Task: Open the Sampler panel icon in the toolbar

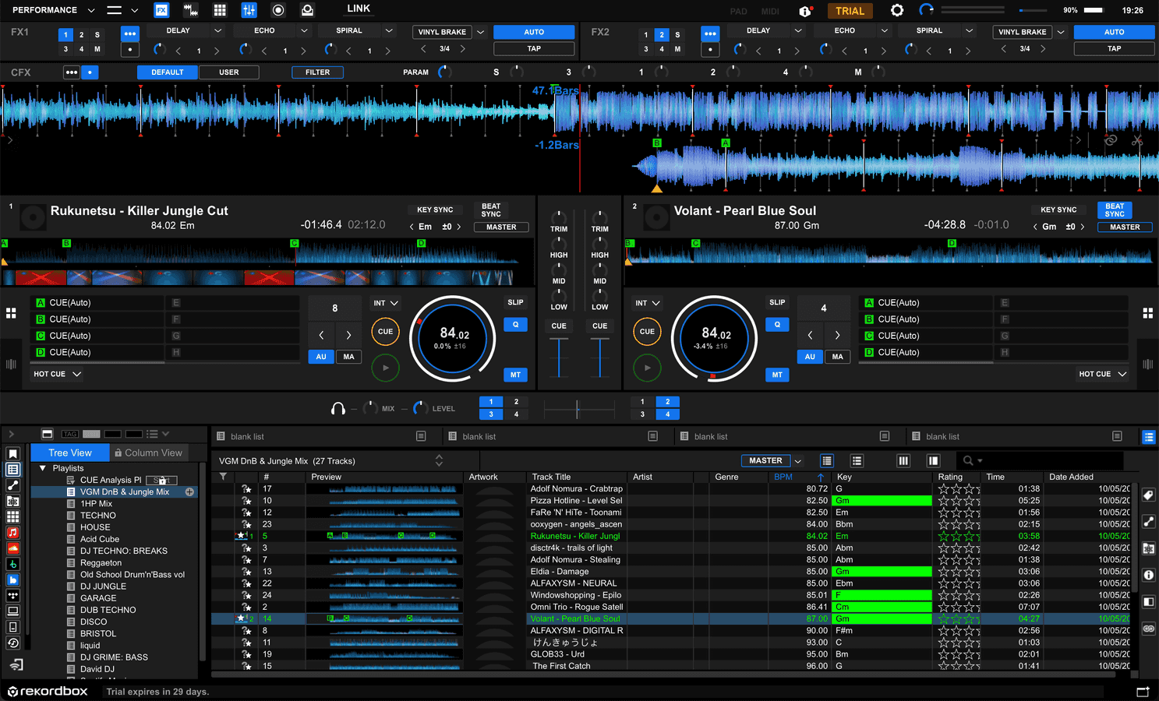Action: 221,10
